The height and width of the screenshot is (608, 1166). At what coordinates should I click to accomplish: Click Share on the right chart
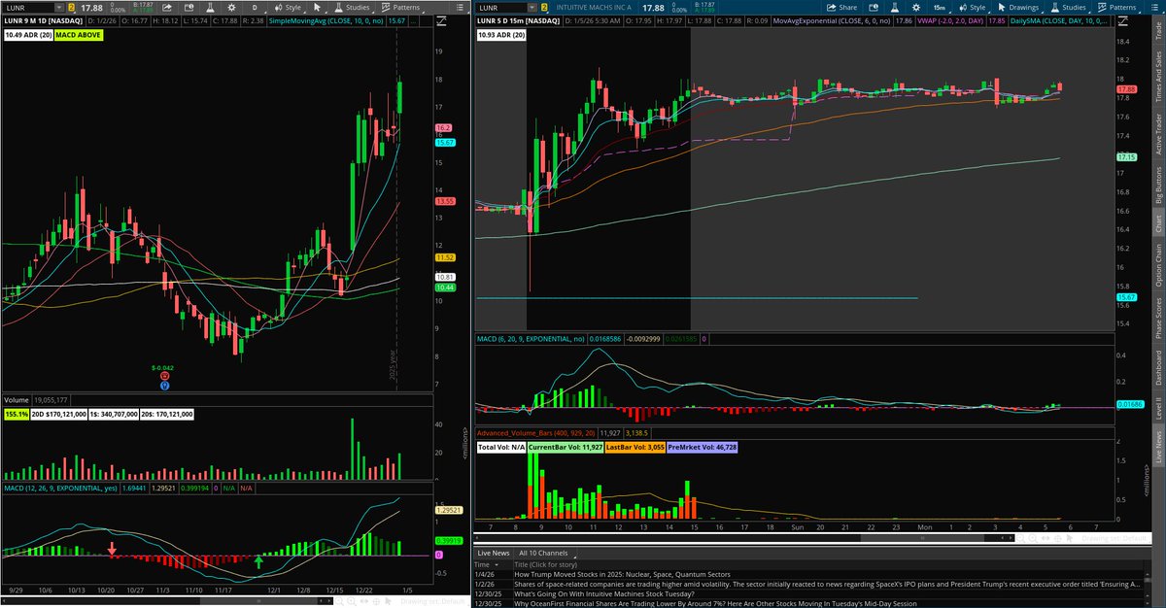[841, 8]
